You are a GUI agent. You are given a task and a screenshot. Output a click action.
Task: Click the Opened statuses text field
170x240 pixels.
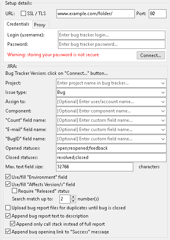pos(111,148)
